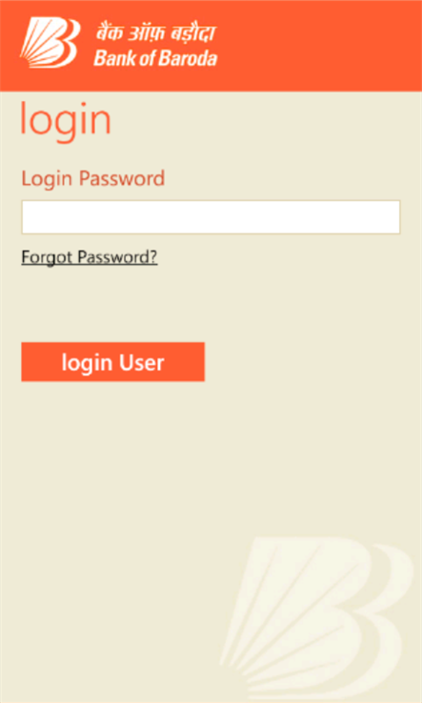
Task: Place cursor in the white password field
Action: pyautogui.click(x=211, y=217)
